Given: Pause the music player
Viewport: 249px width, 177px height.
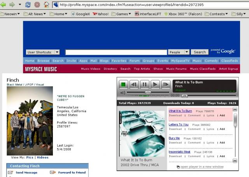Looking at the screenshot, I should (144, 85).
